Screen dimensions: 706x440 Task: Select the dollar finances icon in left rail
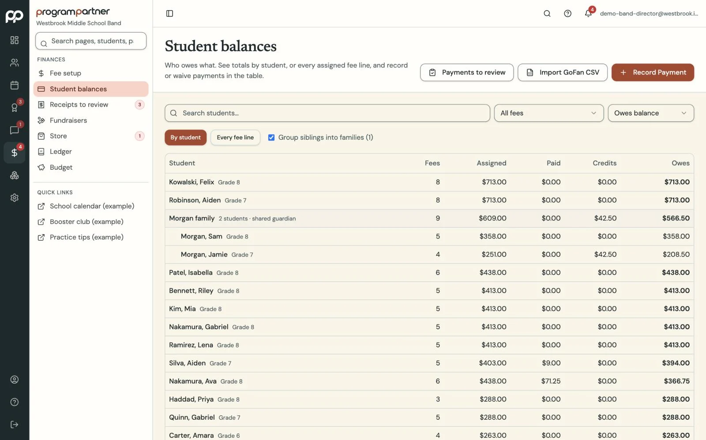coord(15,153)
